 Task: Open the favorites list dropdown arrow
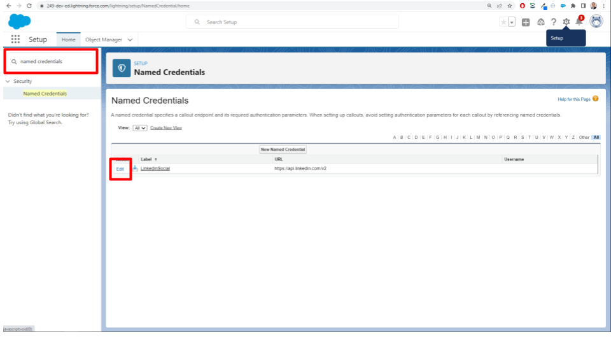click(x=512, y=22)
